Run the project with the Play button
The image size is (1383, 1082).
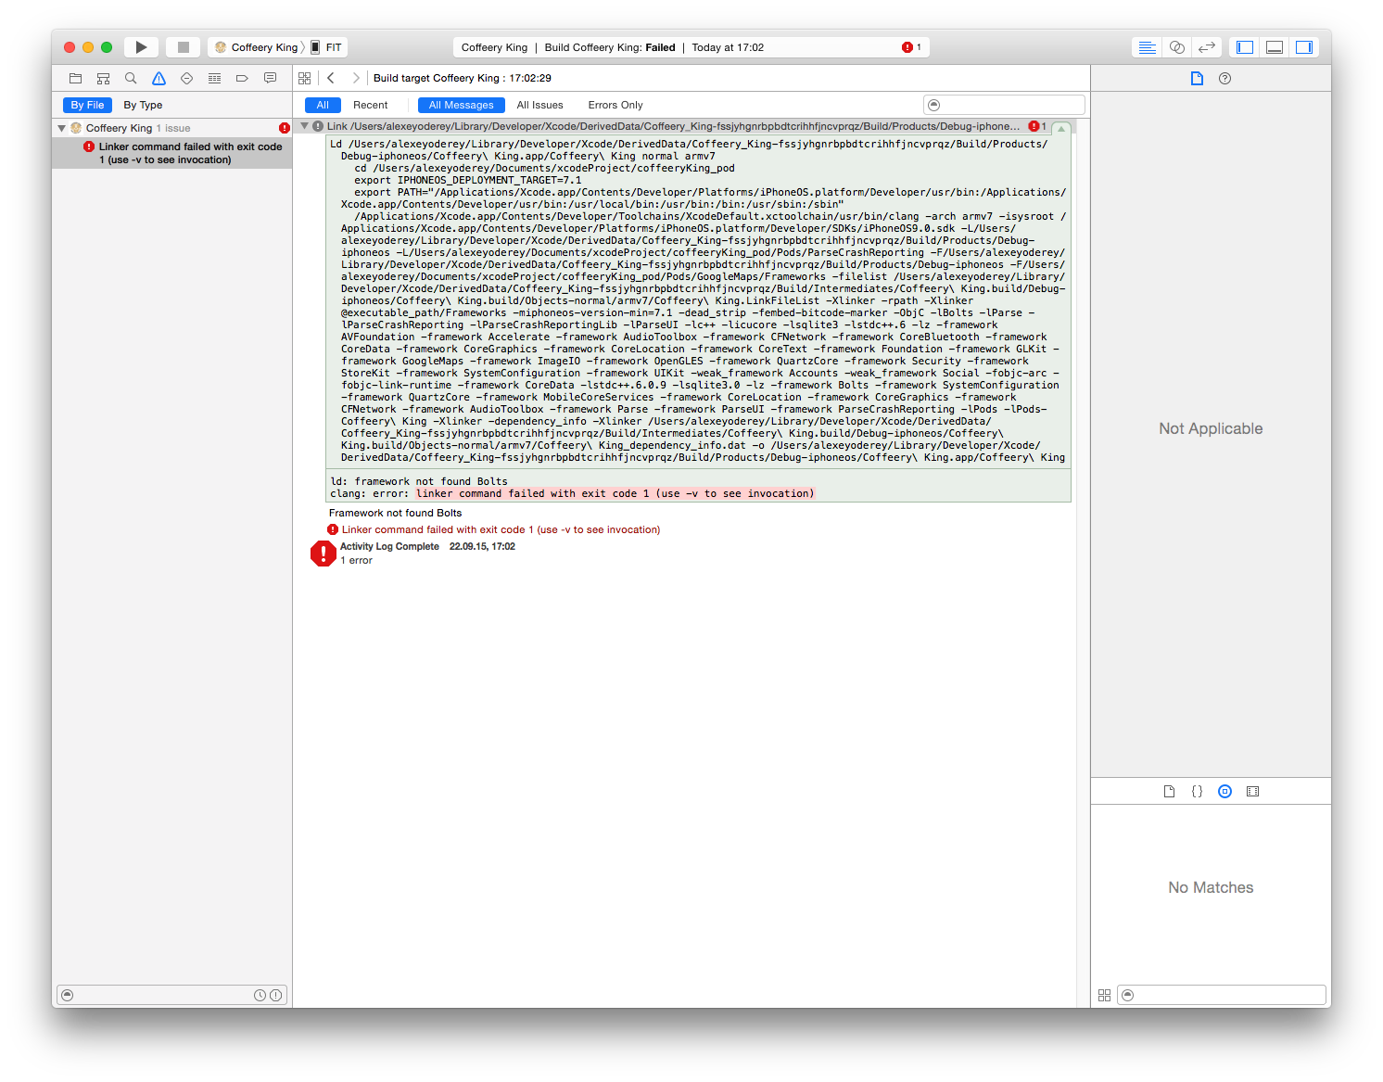[141, 47]
